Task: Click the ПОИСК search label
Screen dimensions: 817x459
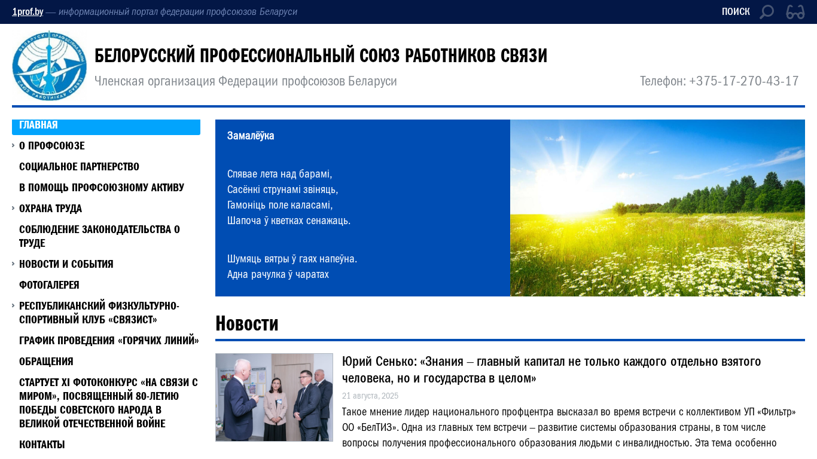Action: [736, 12]
